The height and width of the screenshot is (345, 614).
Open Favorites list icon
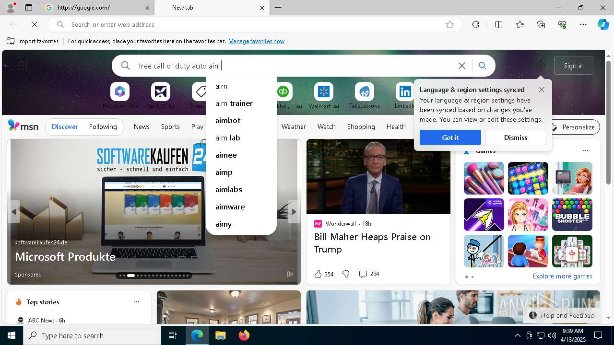point(520,24)
